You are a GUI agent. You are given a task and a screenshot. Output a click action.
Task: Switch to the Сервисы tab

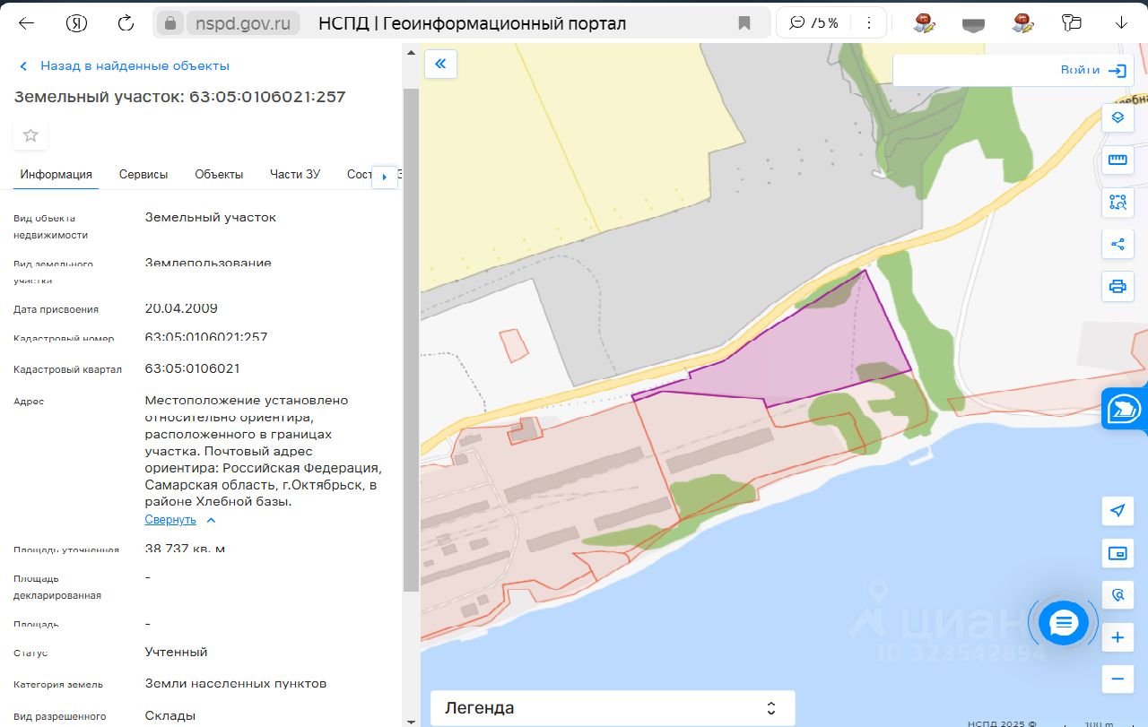[143, 175]
